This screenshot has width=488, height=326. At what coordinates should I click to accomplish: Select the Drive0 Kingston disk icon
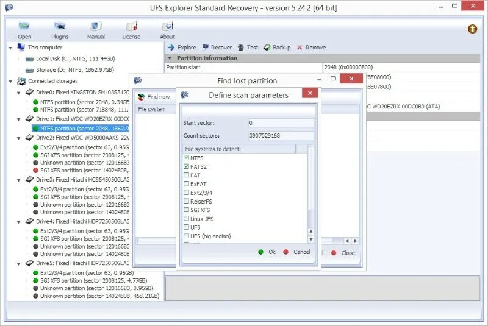click(x=29, y=92)
